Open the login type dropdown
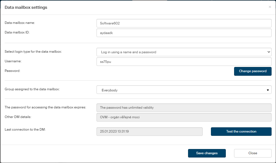Viewport: 276px width, 163px height. point(184,52)
